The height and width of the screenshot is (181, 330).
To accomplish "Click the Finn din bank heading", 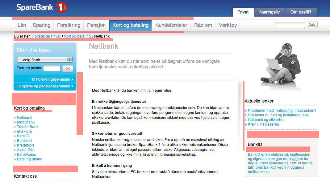I will tap(34, 50).
